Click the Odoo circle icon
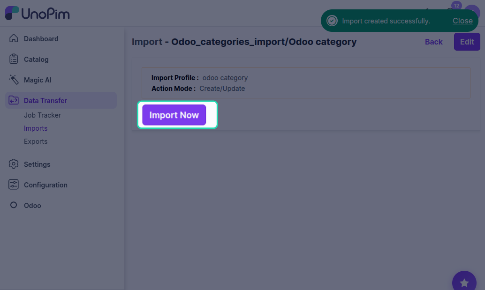 [x=14, y=205]
